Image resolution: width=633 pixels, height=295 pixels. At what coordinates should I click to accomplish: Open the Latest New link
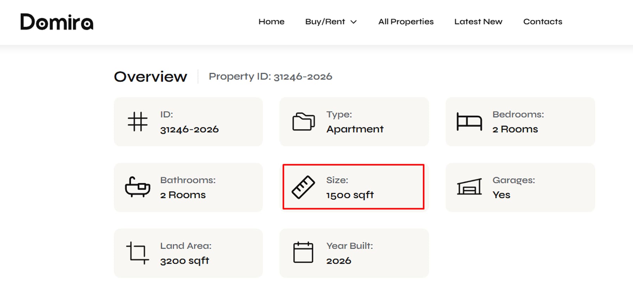tap(478, 22)
